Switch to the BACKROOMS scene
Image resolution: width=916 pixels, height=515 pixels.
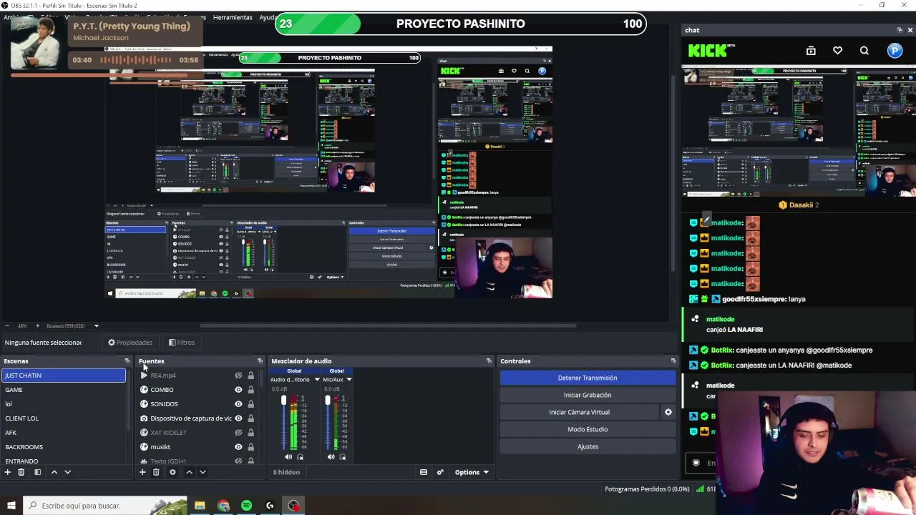click(64, 447)
